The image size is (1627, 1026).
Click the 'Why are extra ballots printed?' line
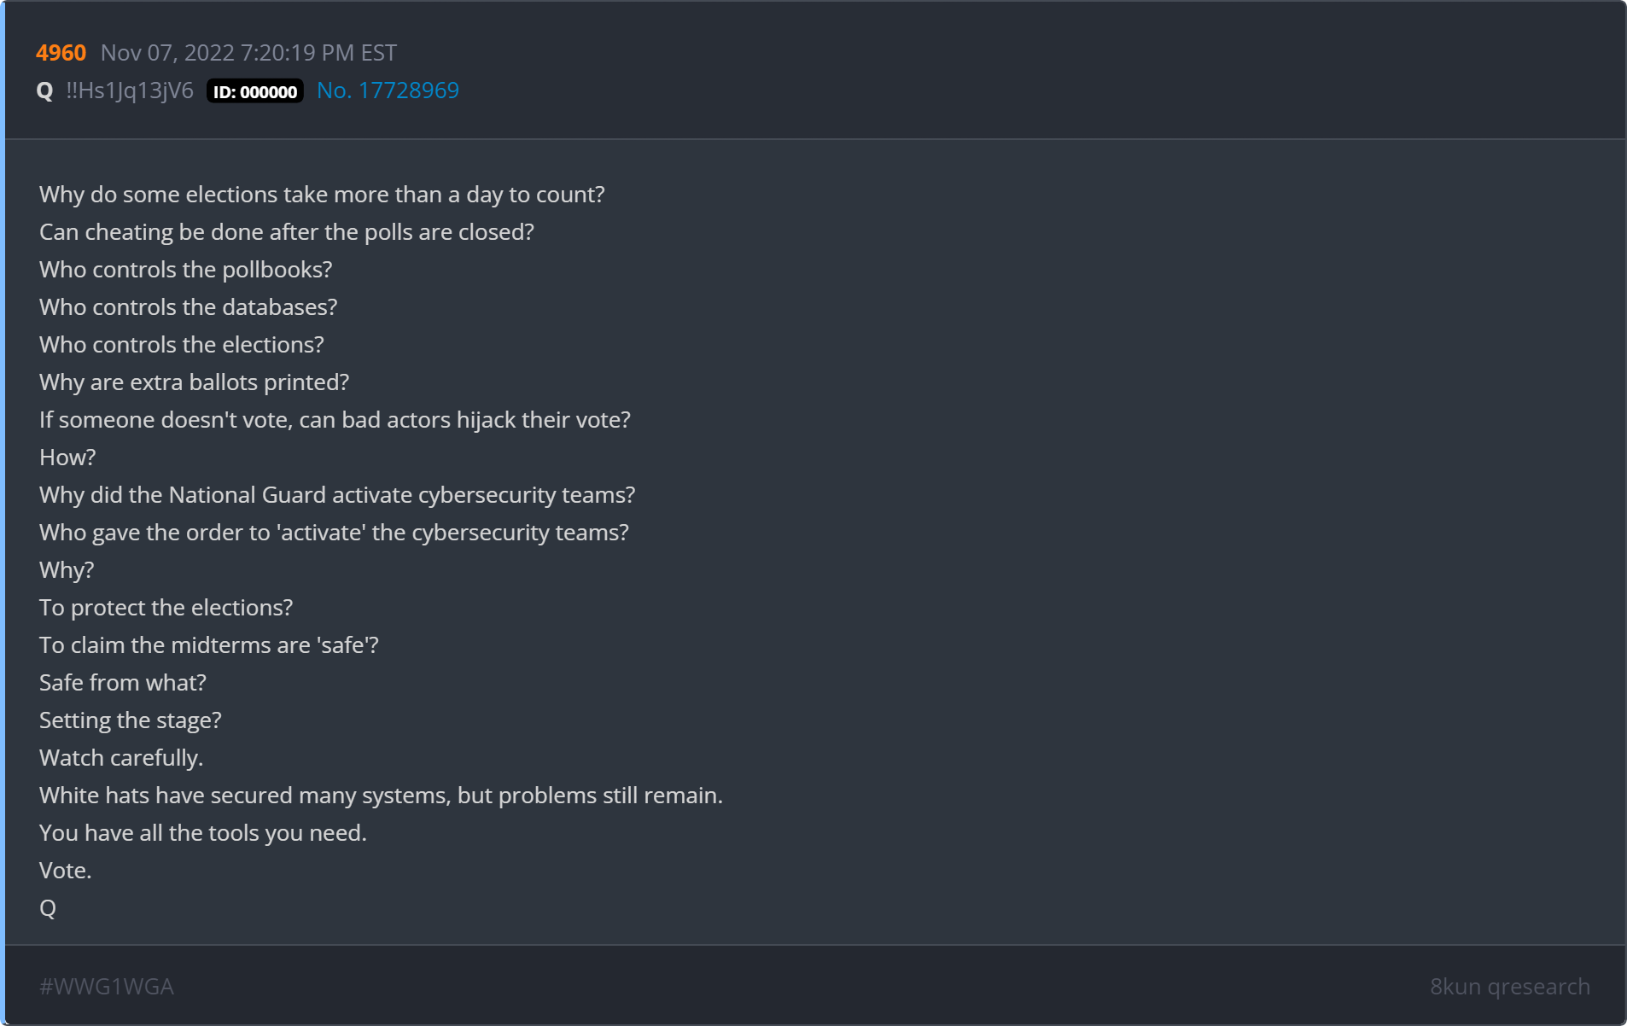coord(195,382)
